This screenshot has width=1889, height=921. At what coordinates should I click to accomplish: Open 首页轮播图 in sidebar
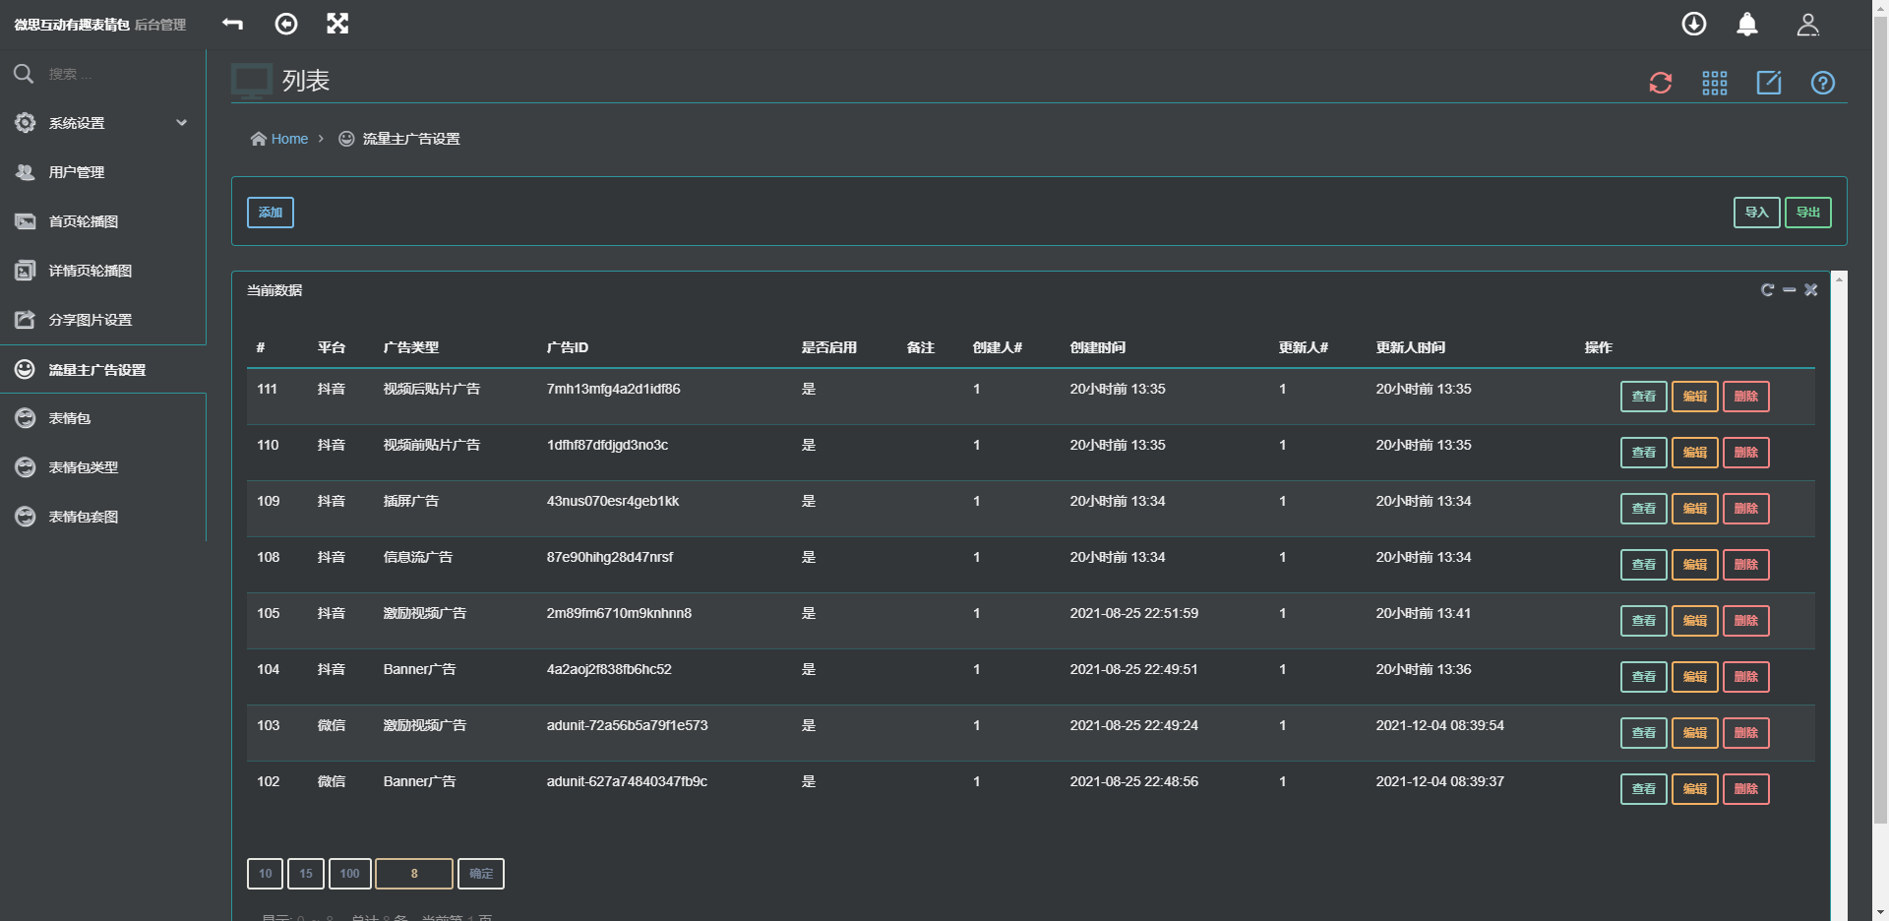click(x=102, y=221)
